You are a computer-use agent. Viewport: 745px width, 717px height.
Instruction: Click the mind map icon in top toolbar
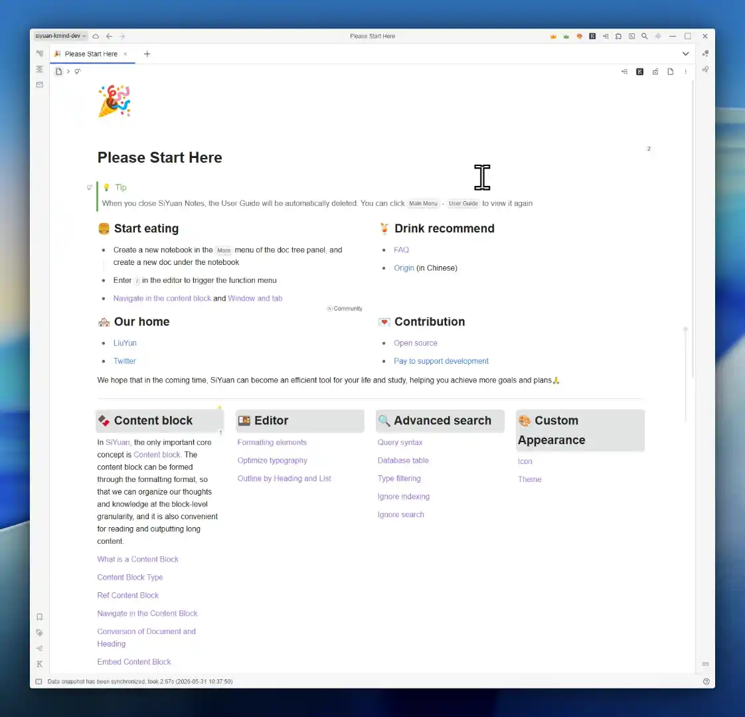[606, 36]
